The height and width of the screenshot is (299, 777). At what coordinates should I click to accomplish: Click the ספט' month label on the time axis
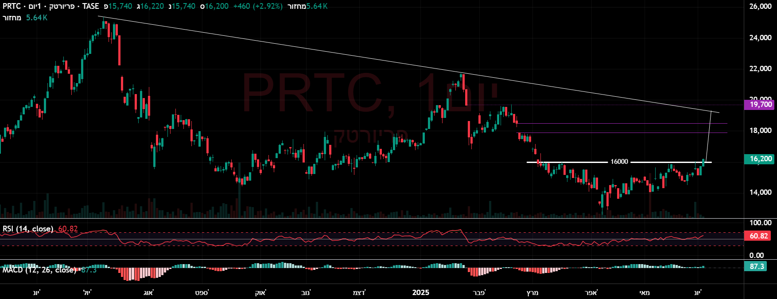pos(202,292)
